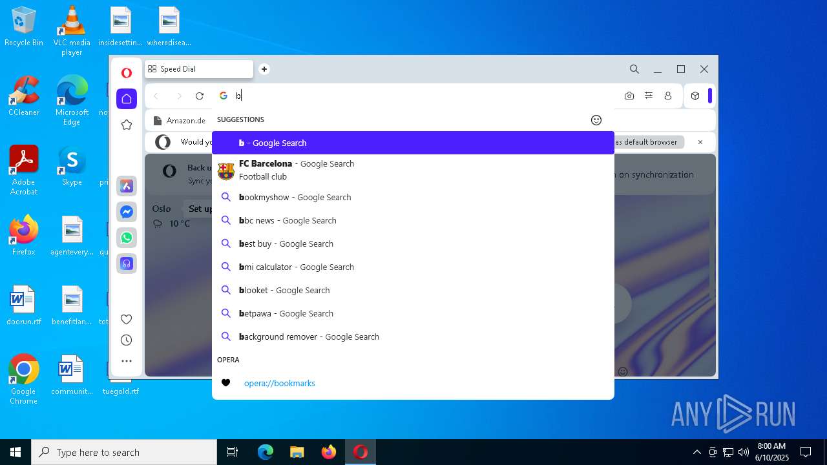This screenshot has width=827, height=465.
Task: Open Google Chrome desktop shortcut
Action: 24,380
